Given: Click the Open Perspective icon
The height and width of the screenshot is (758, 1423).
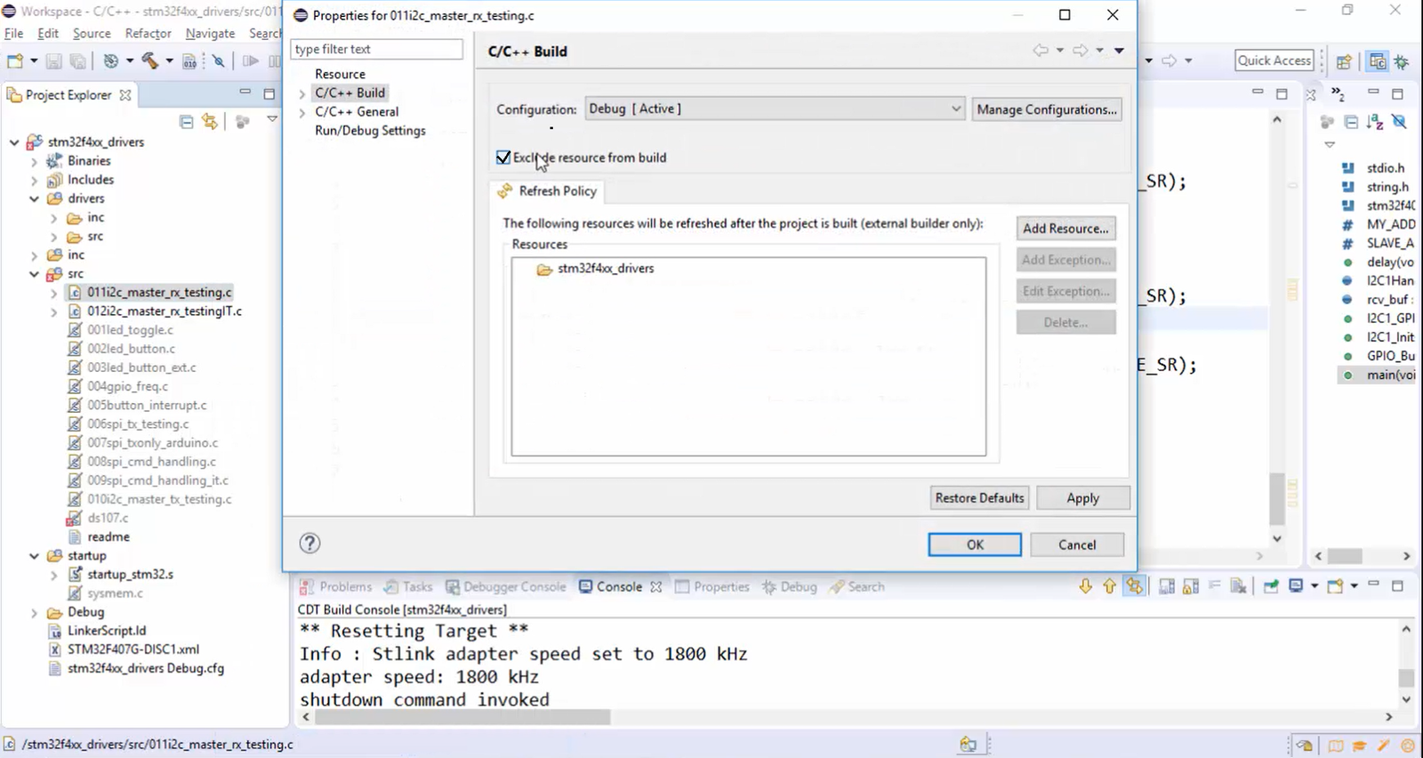Looking at the screenshot, I should pos(1344,61).
